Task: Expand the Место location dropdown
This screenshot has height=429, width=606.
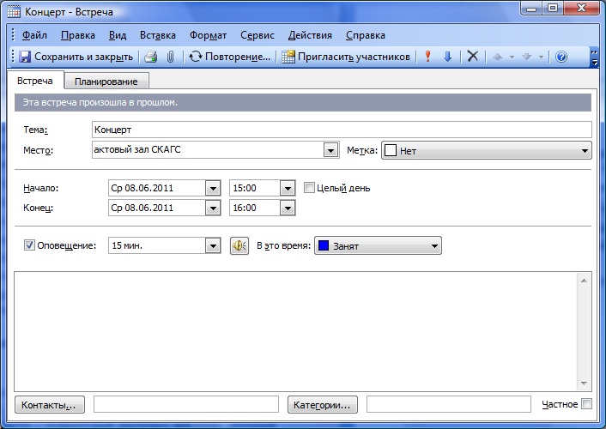Action: point(330,150)
